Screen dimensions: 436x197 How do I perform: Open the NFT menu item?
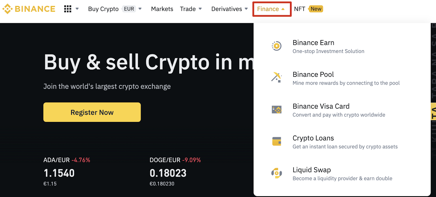pos(299,9)
